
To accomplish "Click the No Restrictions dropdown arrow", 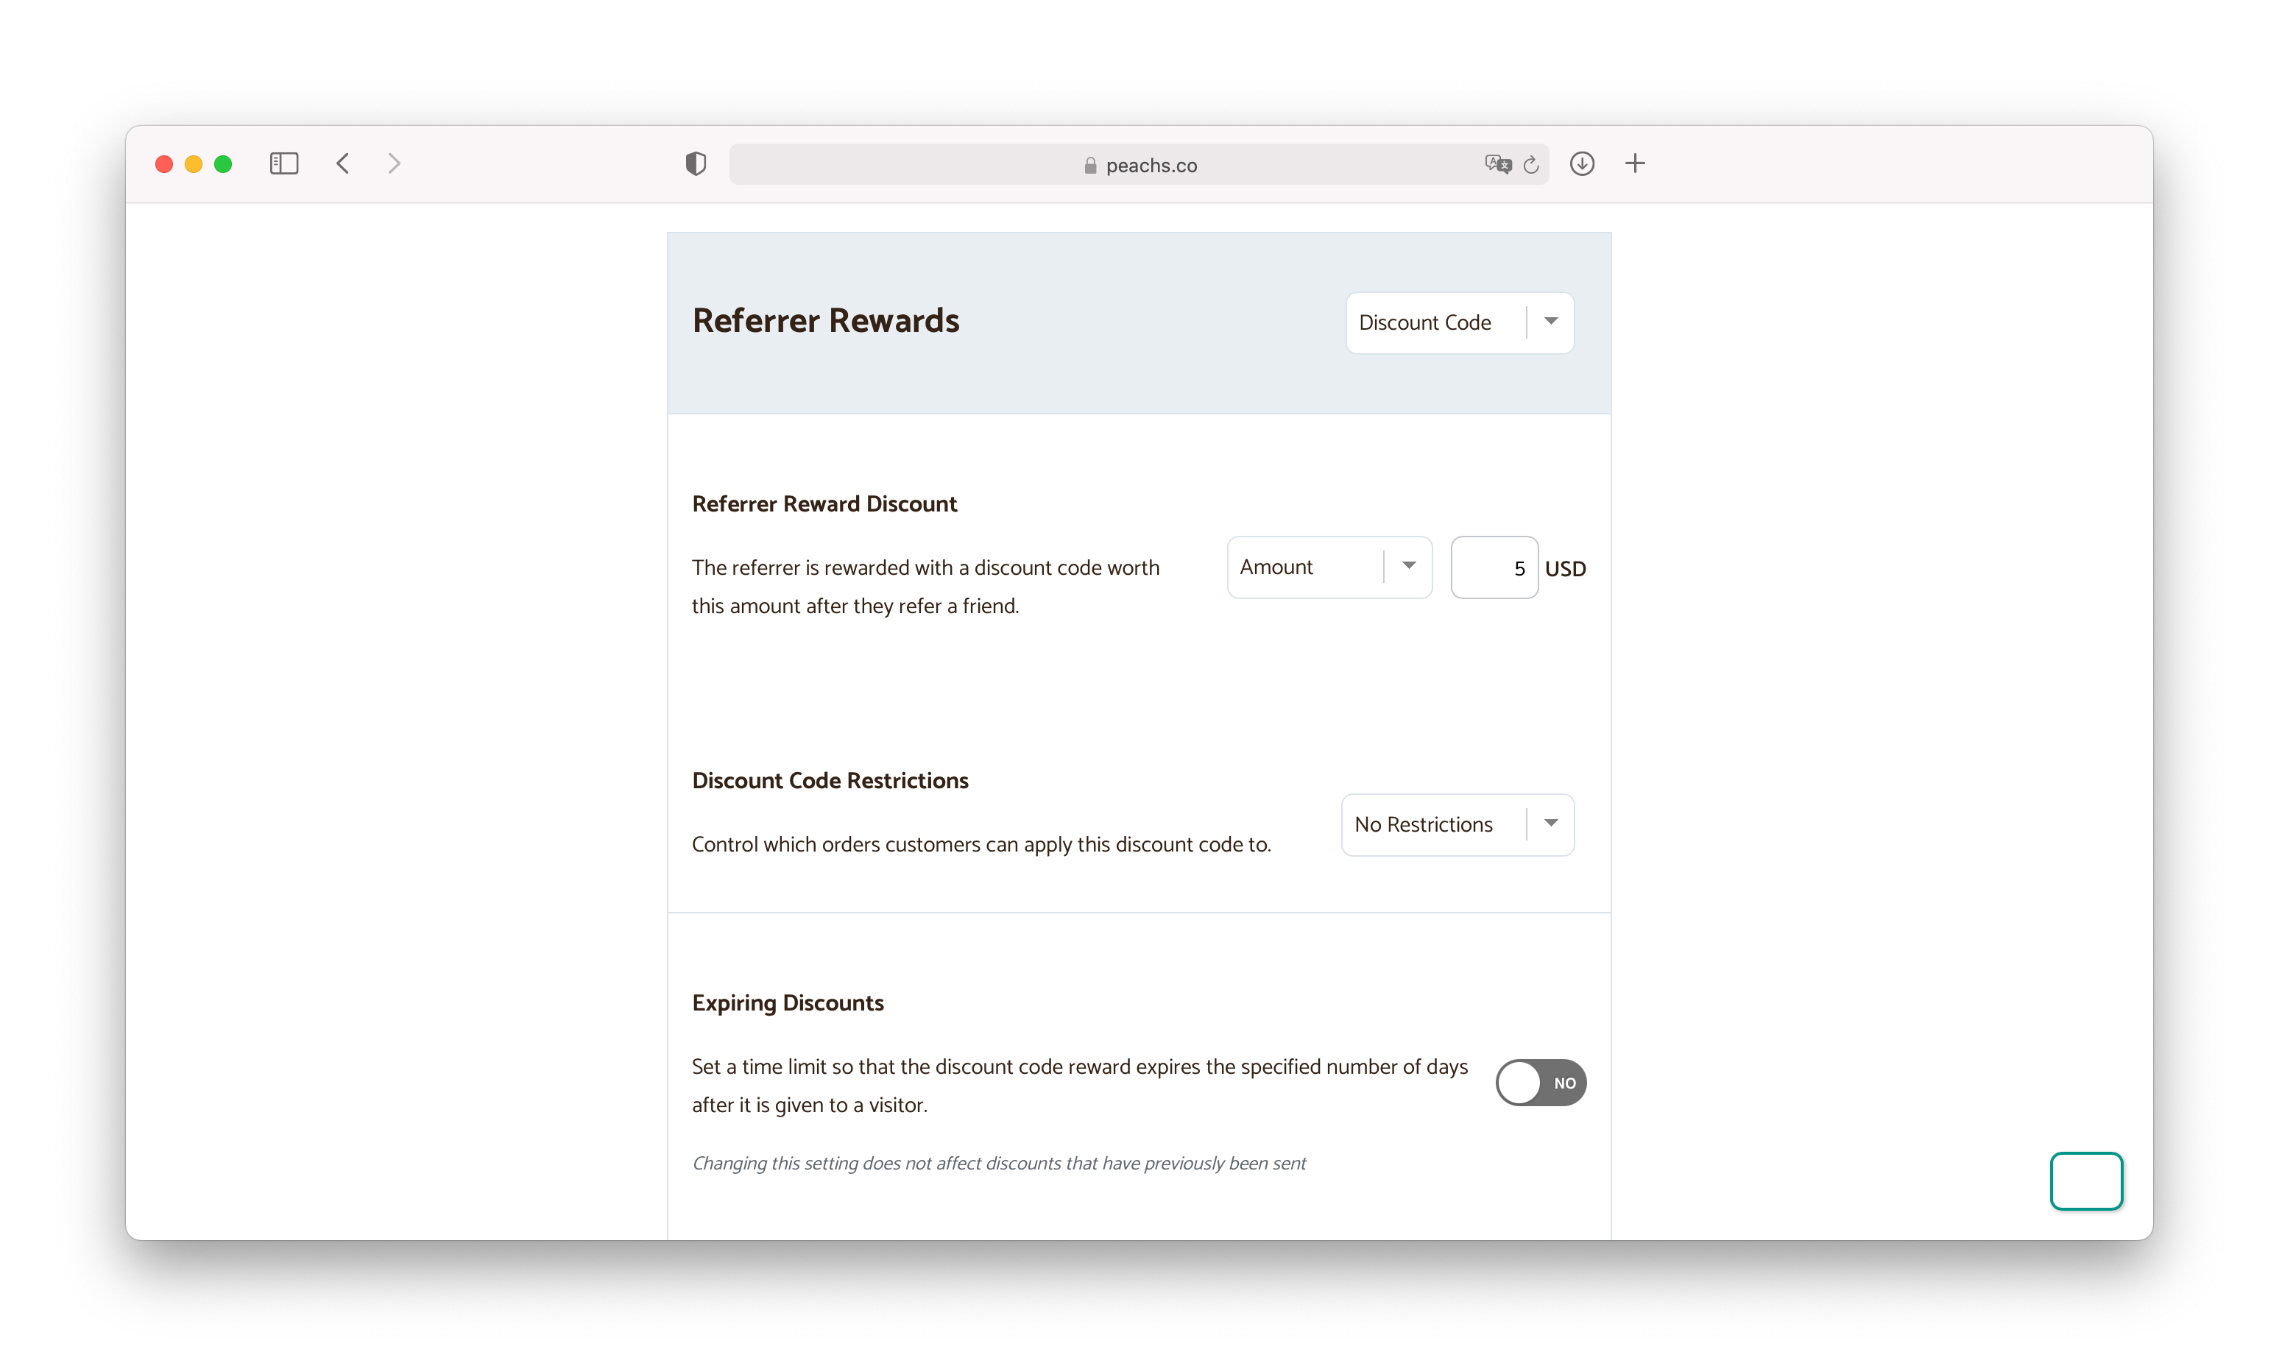I will click(x=1551, y=823).
